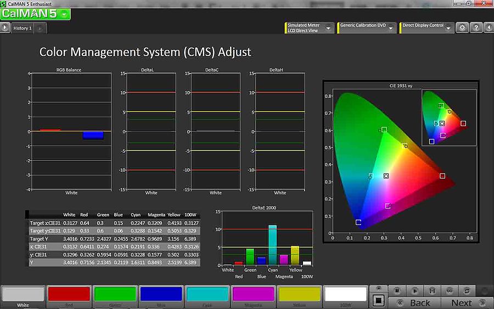Open the CalMAN 5 main menu
Image resolution: width=494 pixels, height=309 pixels.
point(36,14)
